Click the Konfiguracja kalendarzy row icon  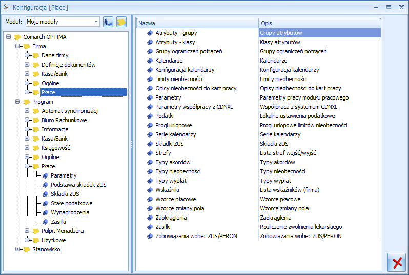[x=150, y=70]
